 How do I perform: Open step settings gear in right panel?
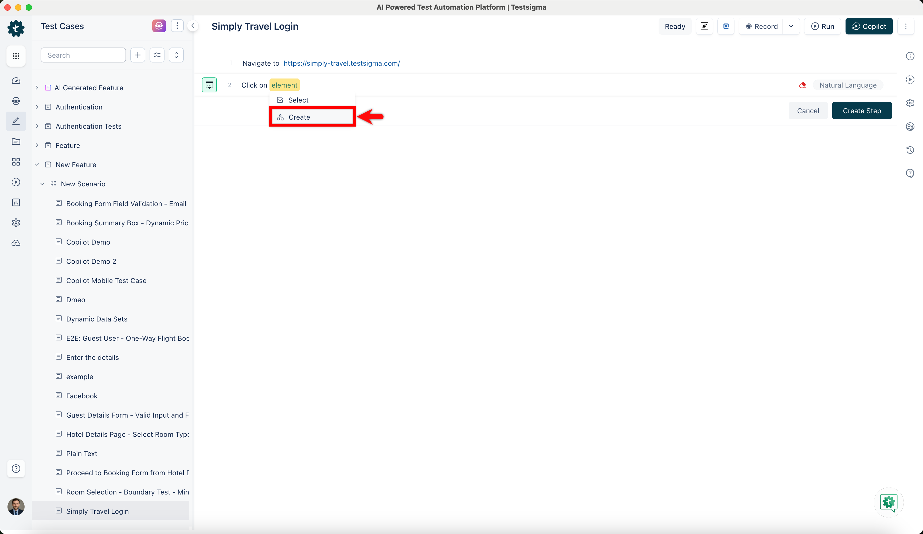click(910, 103)
